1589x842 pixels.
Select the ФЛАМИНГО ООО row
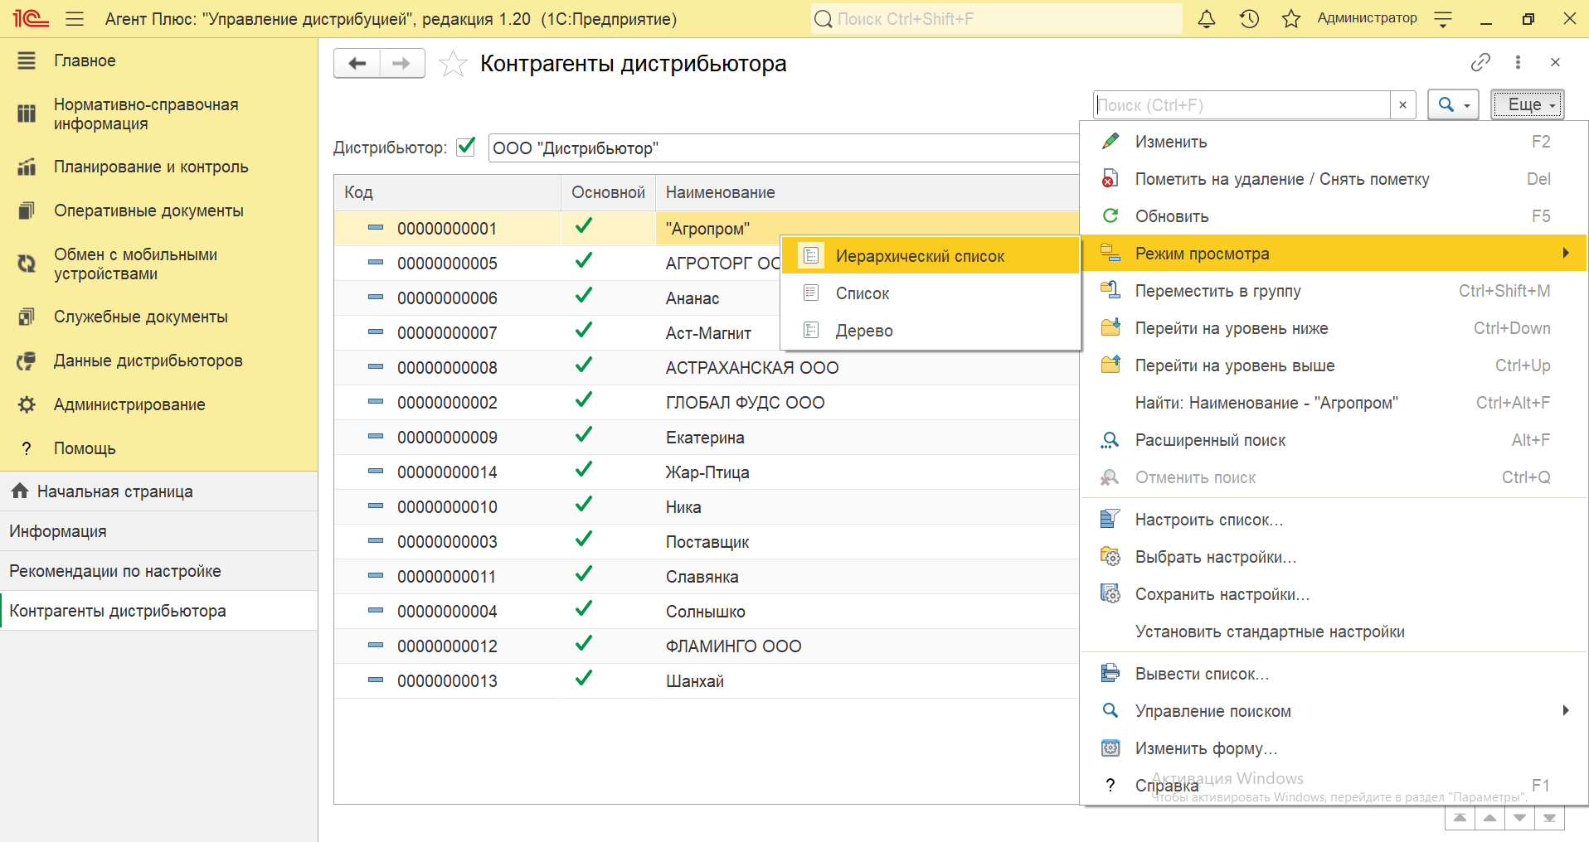(707, 646)
